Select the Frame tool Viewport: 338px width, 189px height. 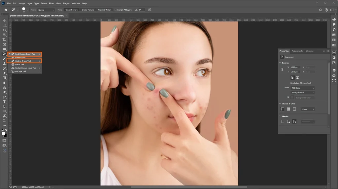pyautogui.click(x=4, y=44)
